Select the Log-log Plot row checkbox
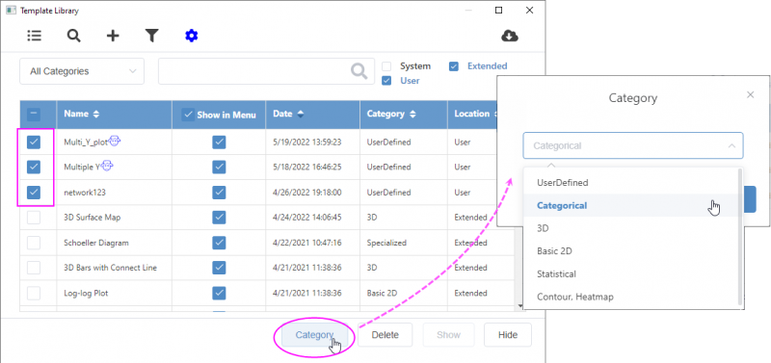The height and width of the screenshot is (363, 771). [34, 294]
